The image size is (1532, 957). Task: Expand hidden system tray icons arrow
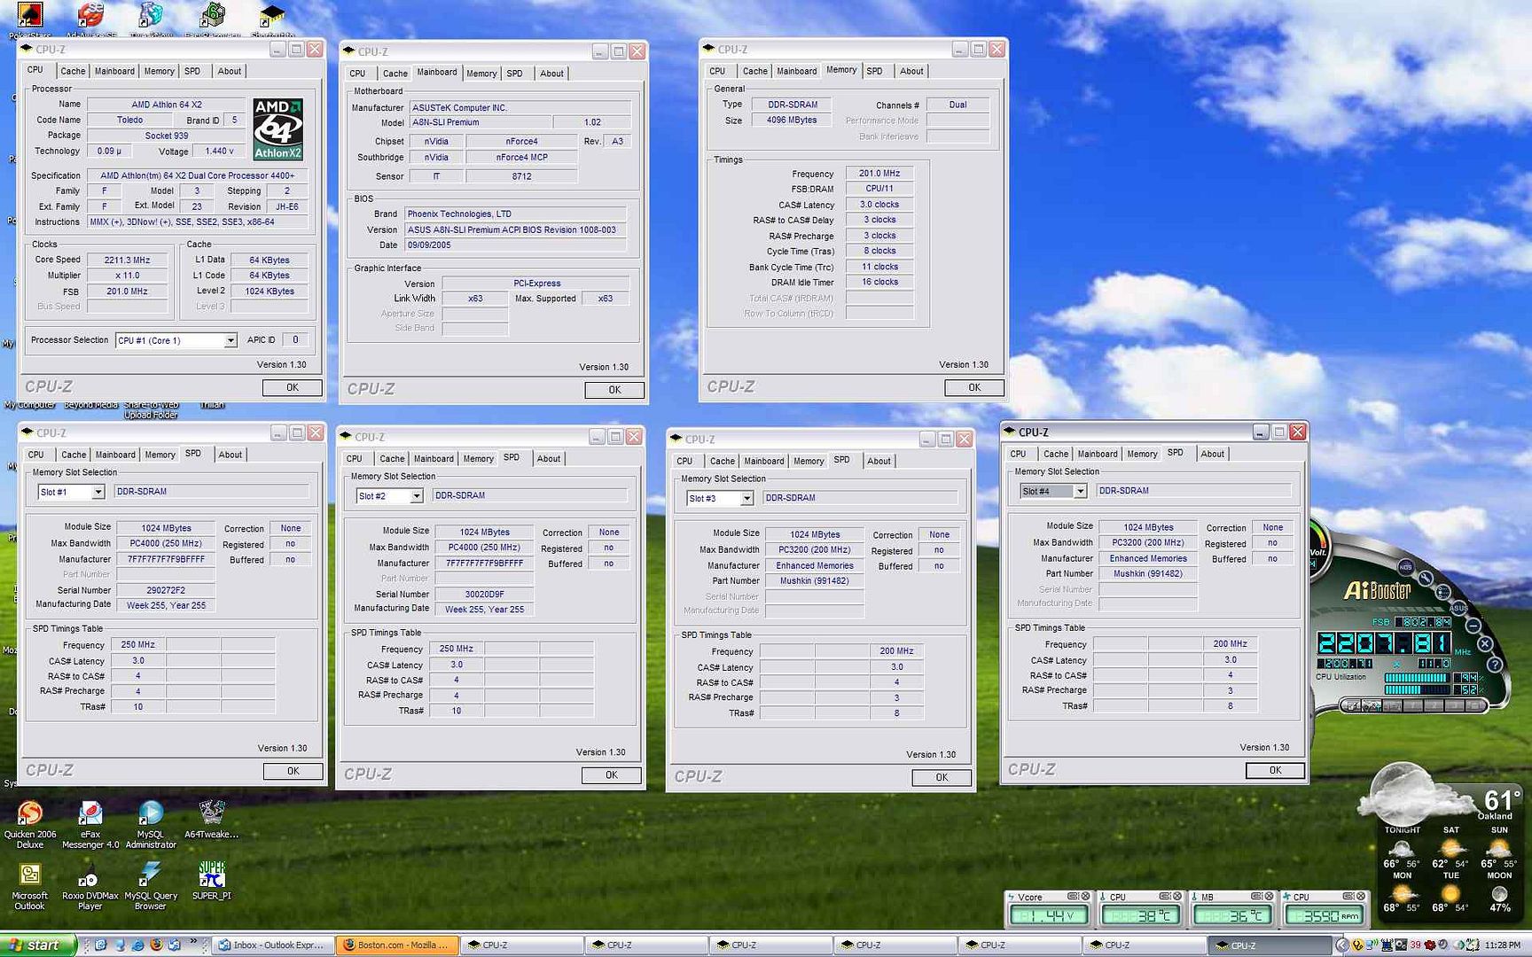click(1341, 945)
